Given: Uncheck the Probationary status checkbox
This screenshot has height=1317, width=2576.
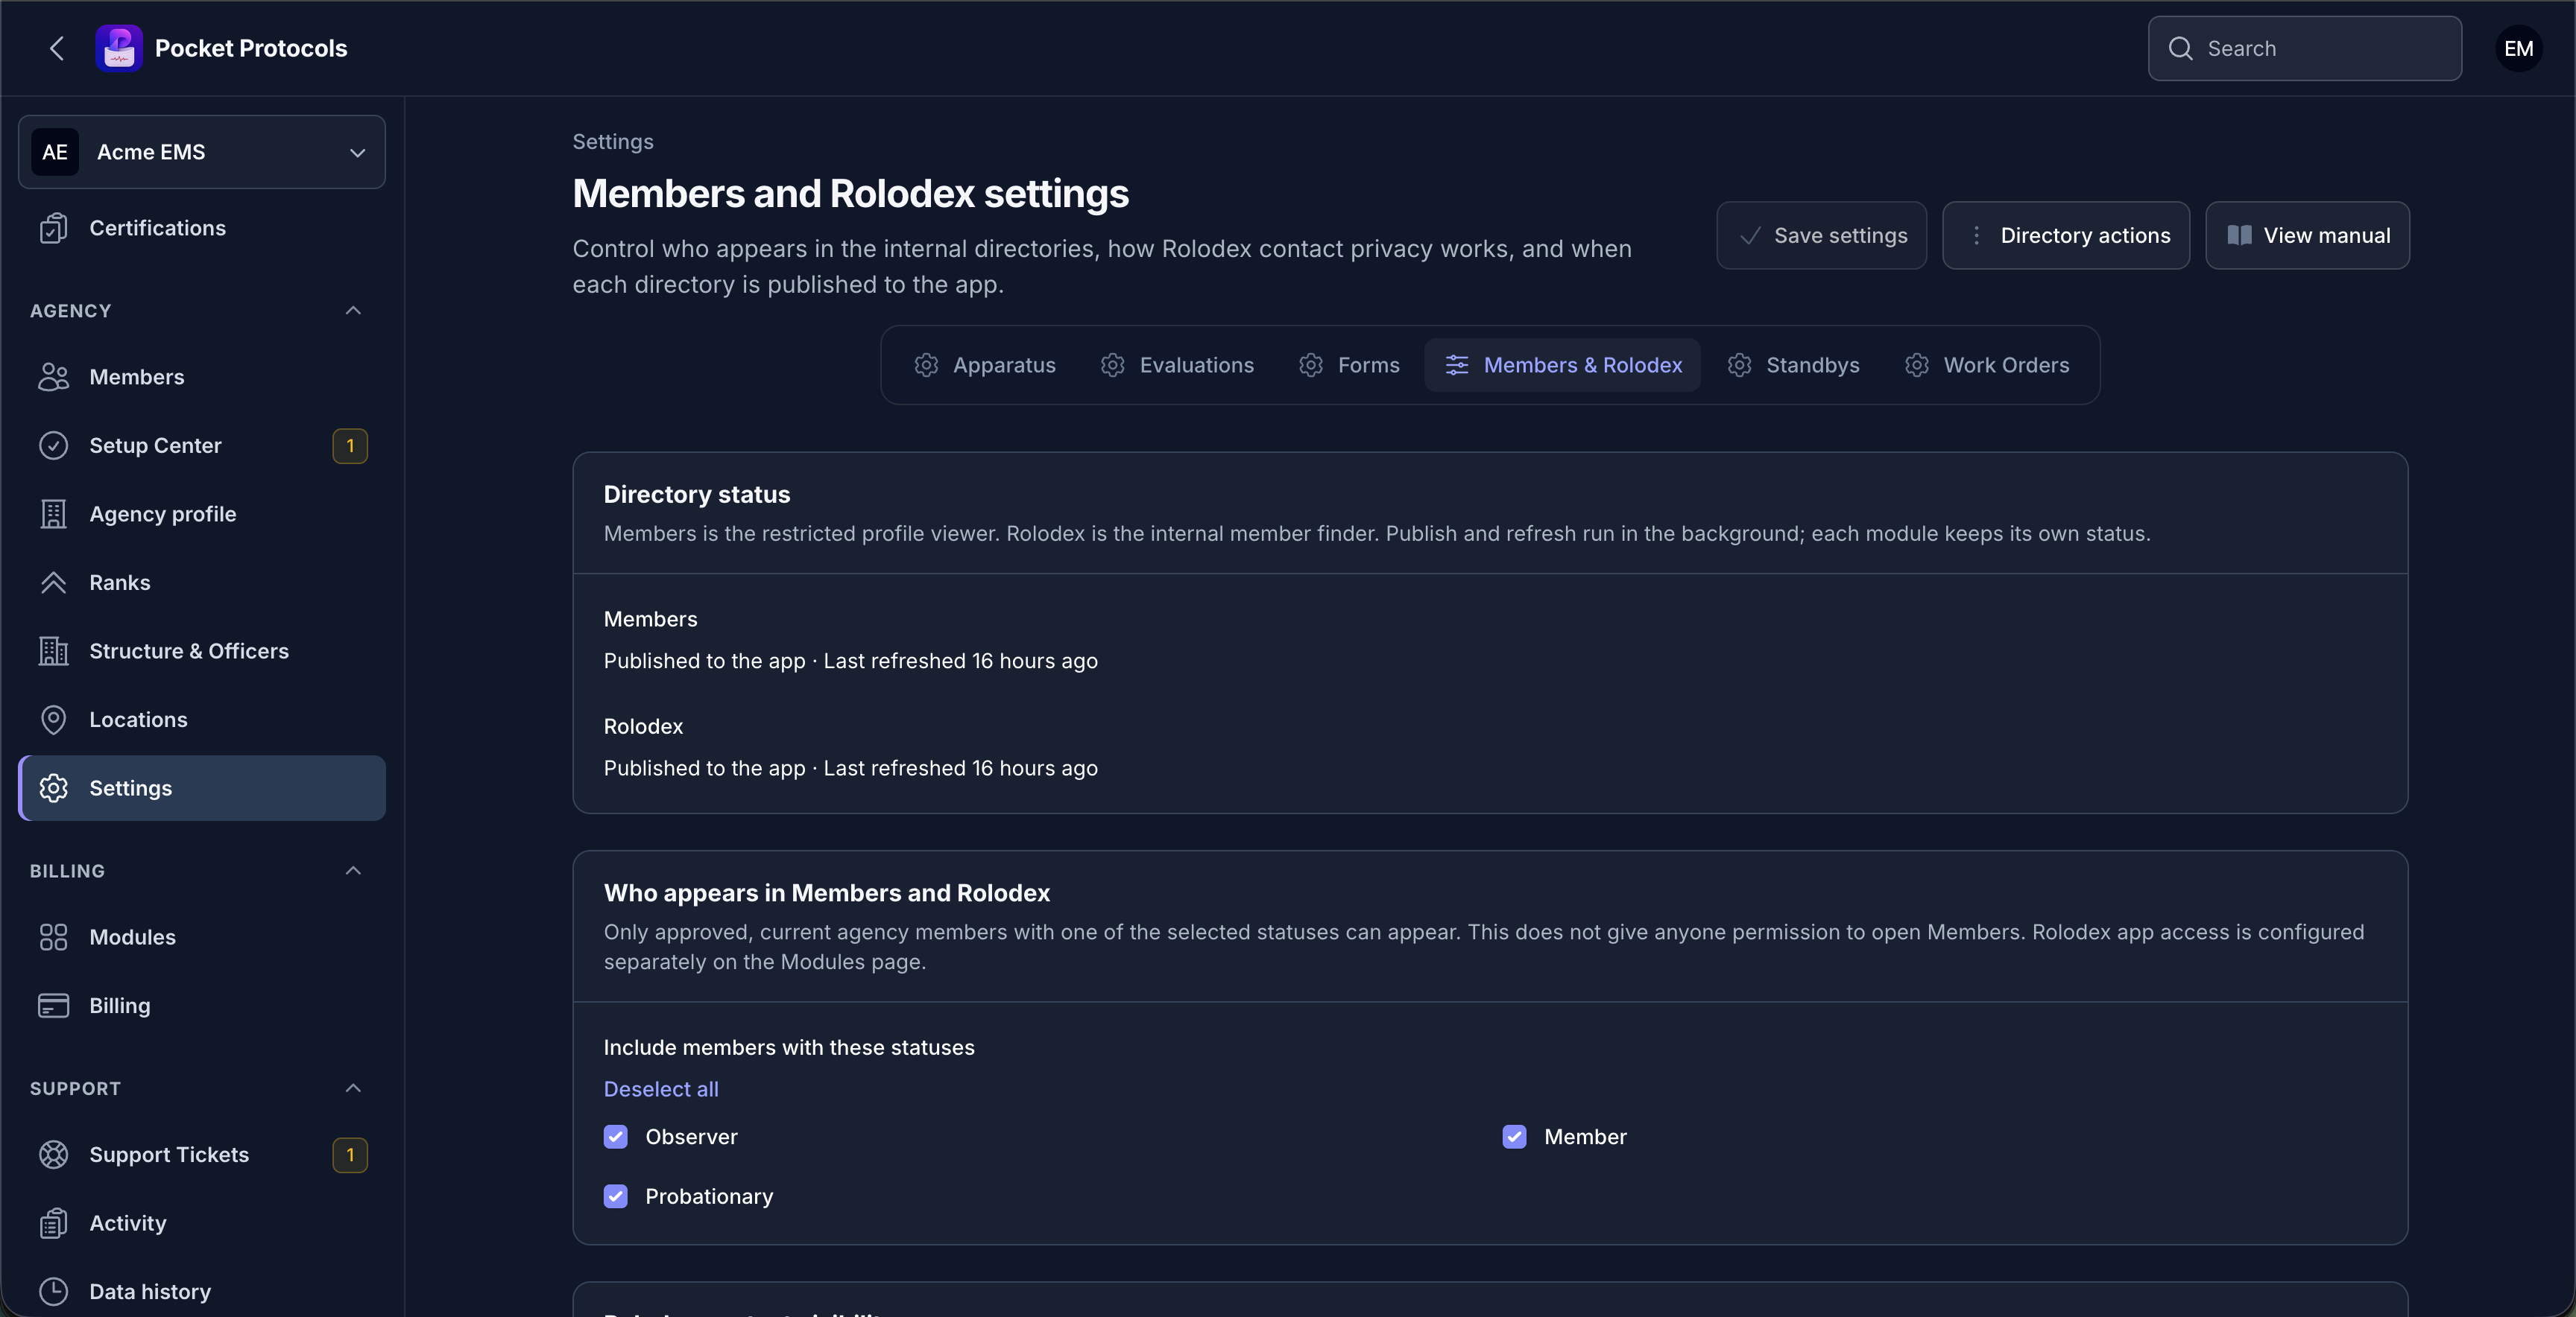Looking at the screenshot, I should click(616, 1196).
